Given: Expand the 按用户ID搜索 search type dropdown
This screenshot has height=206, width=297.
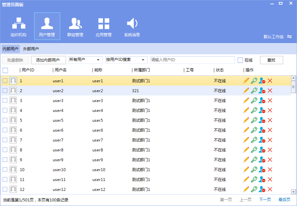Looking at the screenshot, I should click(126, 60).
